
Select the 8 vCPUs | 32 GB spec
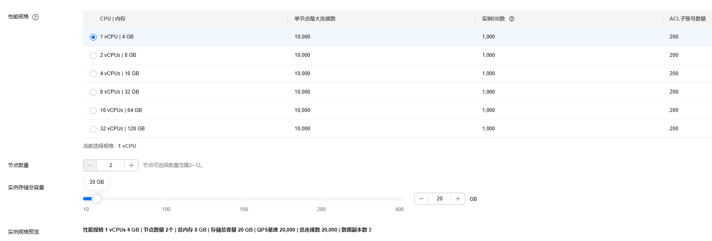click(93, 92)
